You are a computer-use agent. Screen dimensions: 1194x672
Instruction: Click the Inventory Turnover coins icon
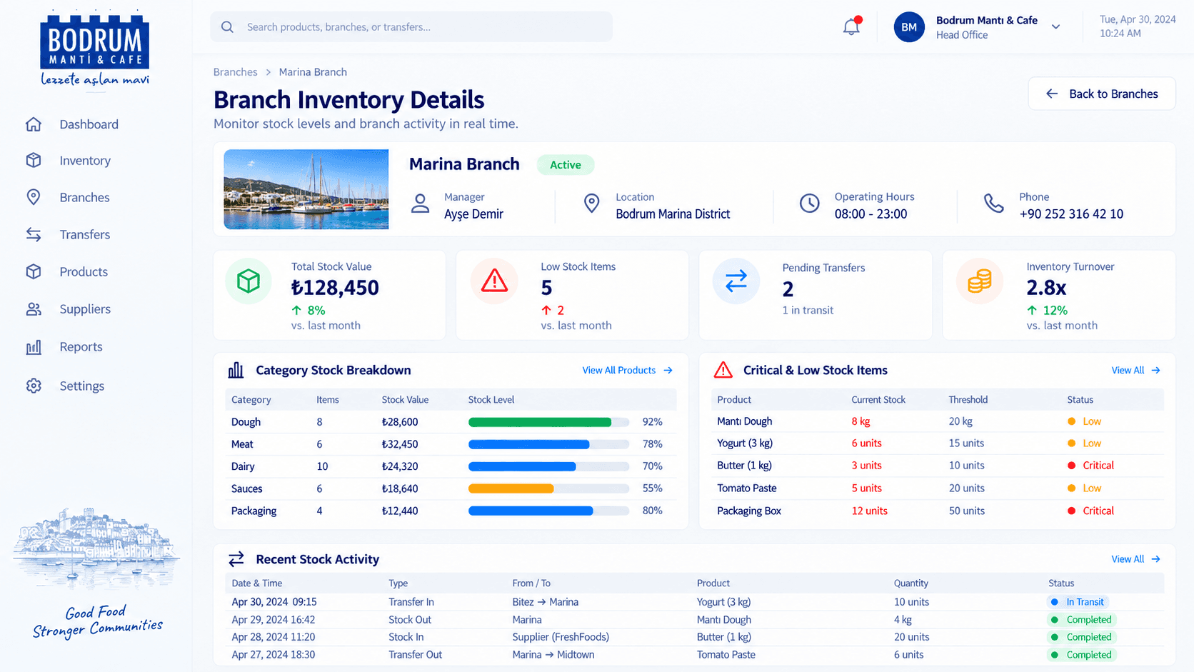[980, 281]
